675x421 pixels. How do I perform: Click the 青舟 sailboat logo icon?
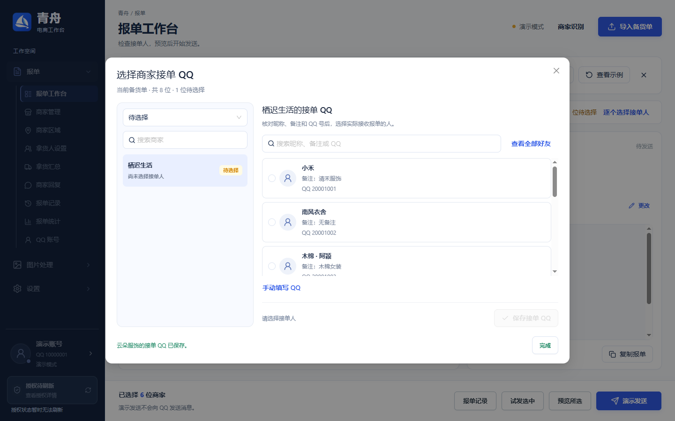tap(22, 22)
